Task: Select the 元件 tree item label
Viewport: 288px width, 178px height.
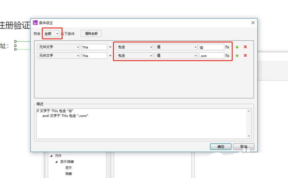Action: (x=58, y=156)
